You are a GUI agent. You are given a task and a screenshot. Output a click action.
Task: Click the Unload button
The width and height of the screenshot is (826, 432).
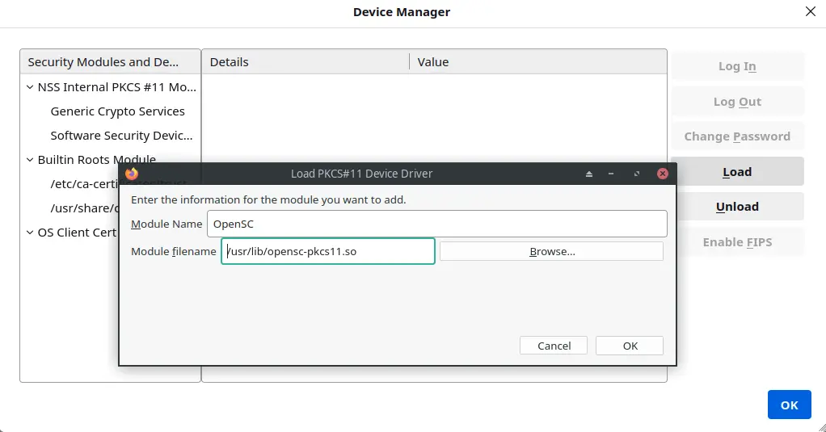pyautogui.click(x=737, y=206)
